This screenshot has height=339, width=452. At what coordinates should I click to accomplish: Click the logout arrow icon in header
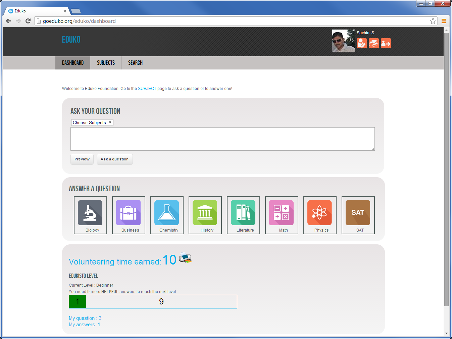click(x=386, y=43)
